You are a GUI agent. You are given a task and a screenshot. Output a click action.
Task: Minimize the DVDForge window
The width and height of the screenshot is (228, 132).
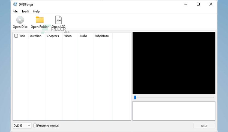(x=186, y=4)
